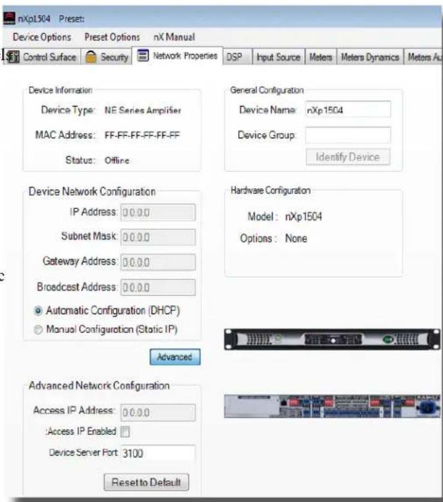Viewport: 443px width, 502px height.
Task: Click the Device Server Port field
Action: click(158, 453)
